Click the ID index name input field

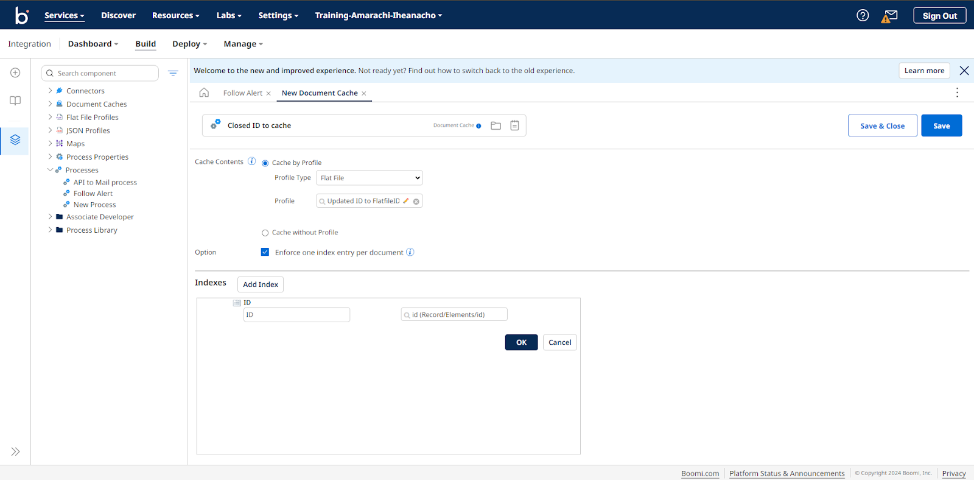tap(296, 314)
